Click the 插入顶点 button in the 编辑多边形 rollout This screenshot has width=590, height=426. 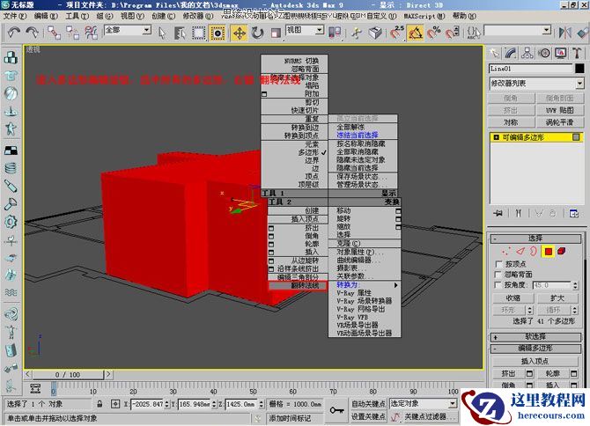[x=535, y=362]
